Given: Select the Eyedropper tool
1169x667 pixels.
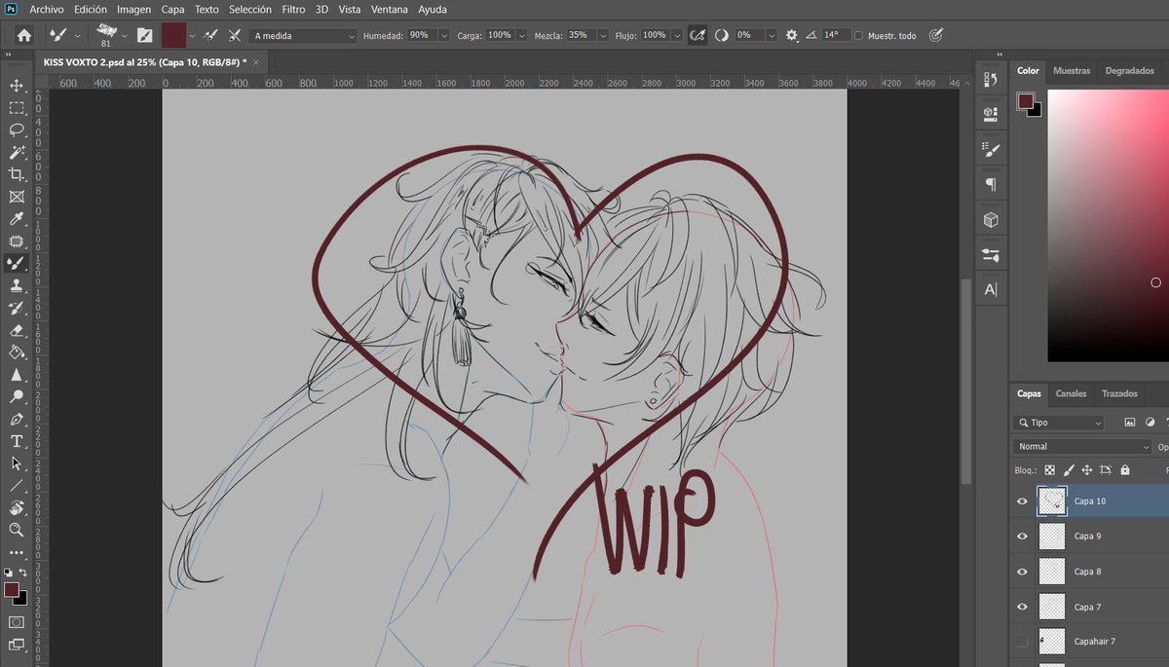Looking at the screenshot, I should 17,219.
